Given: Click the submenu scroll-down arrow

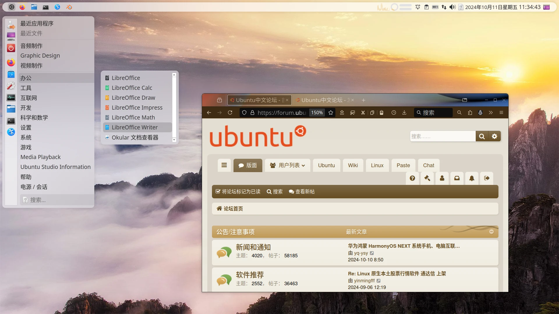Looking at the screenshot, I should point(174,140).
